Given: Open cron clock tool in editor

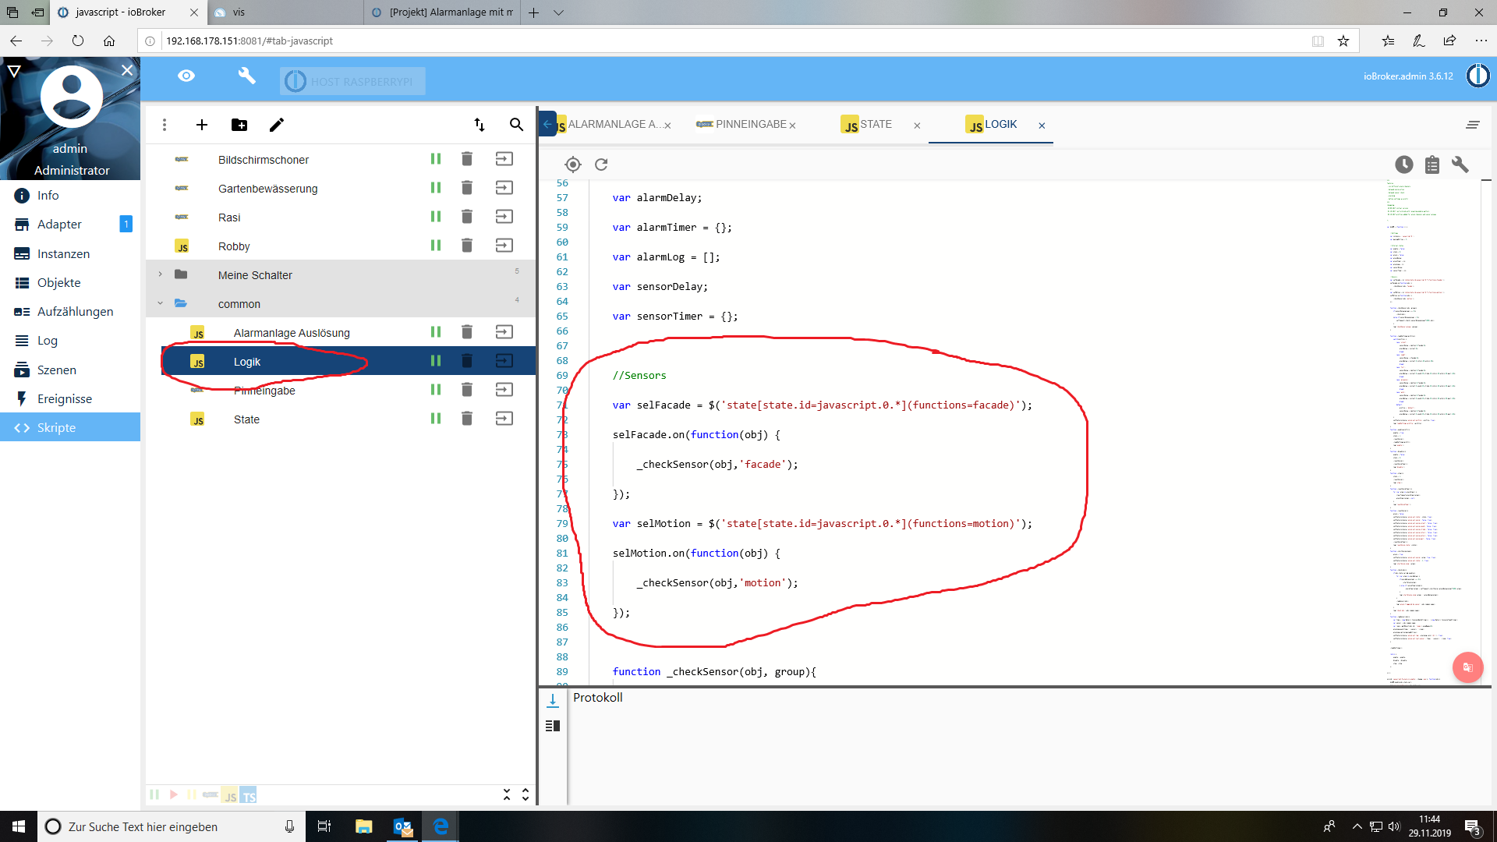Looking at the screenshot, I should coord(1403,165).
